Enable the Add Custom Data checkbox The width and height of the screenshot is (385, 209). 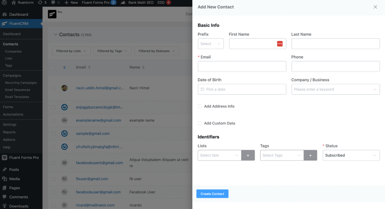pos(200,123)
